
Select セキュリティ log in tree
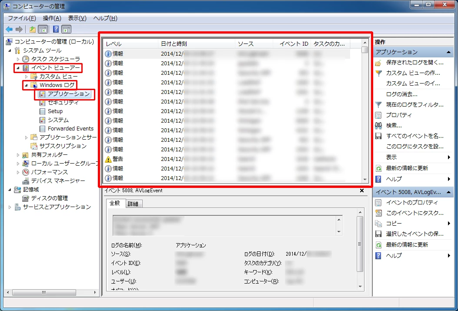(63, 103)
